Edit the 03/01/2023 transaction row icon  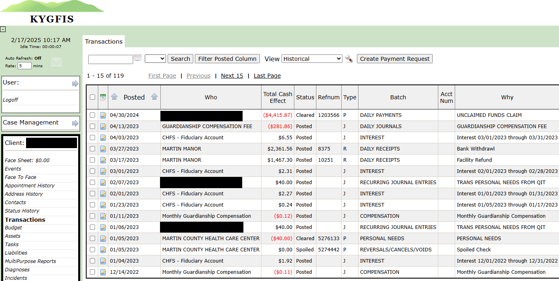[x=103, y=171]
